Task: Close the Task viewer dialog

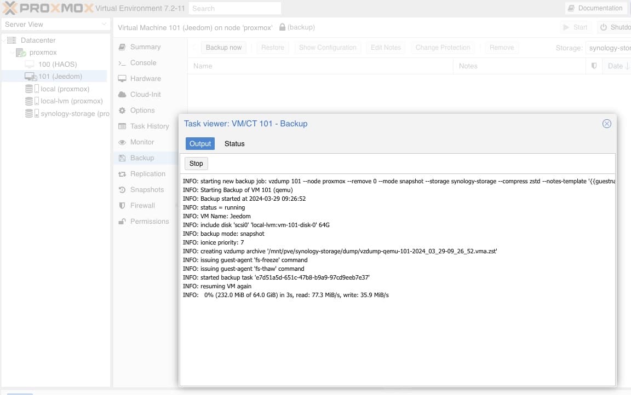Action: pos(606,124)
